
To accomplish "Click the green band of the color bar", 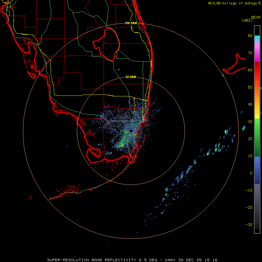I will pyautogui.click(x=257, y=137).
